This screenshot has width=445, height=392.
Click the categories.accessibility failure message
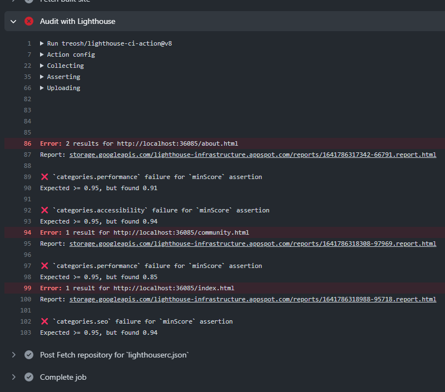click(x=161, y=210)
